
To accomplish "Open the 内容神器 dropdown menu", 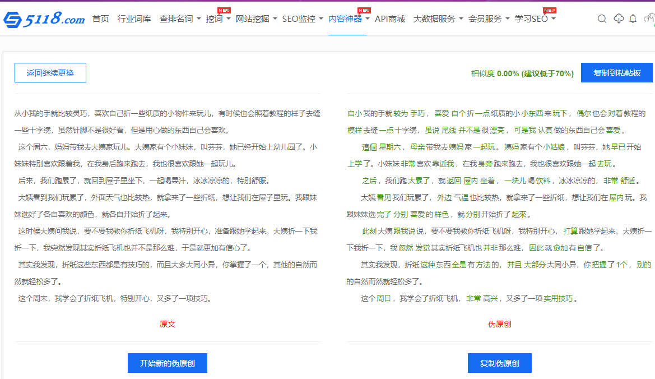I will point(349,19).
